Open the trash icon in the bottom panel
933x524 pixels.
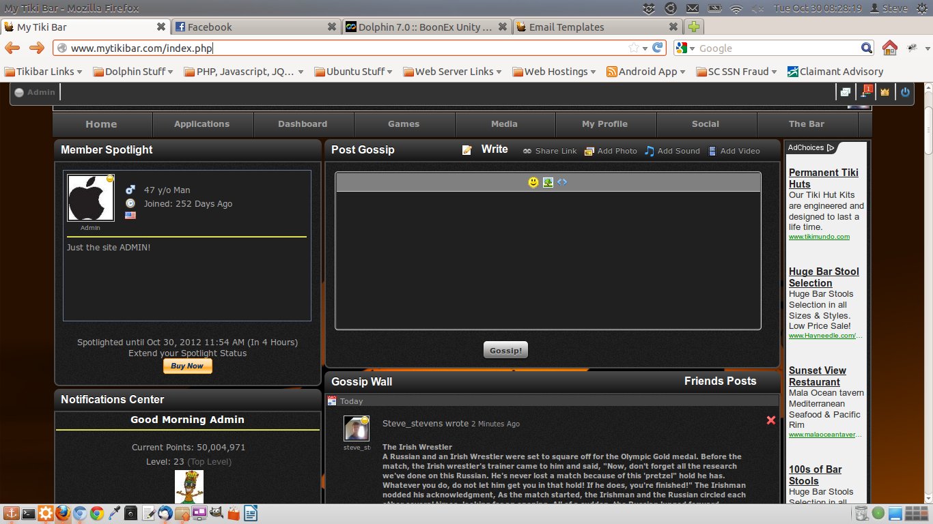click(862, 514)
